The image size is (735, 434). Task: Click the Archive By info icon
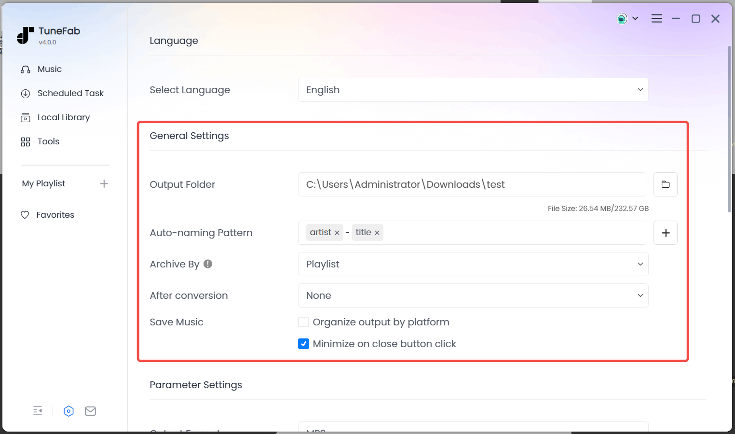(x=208, y=264)
